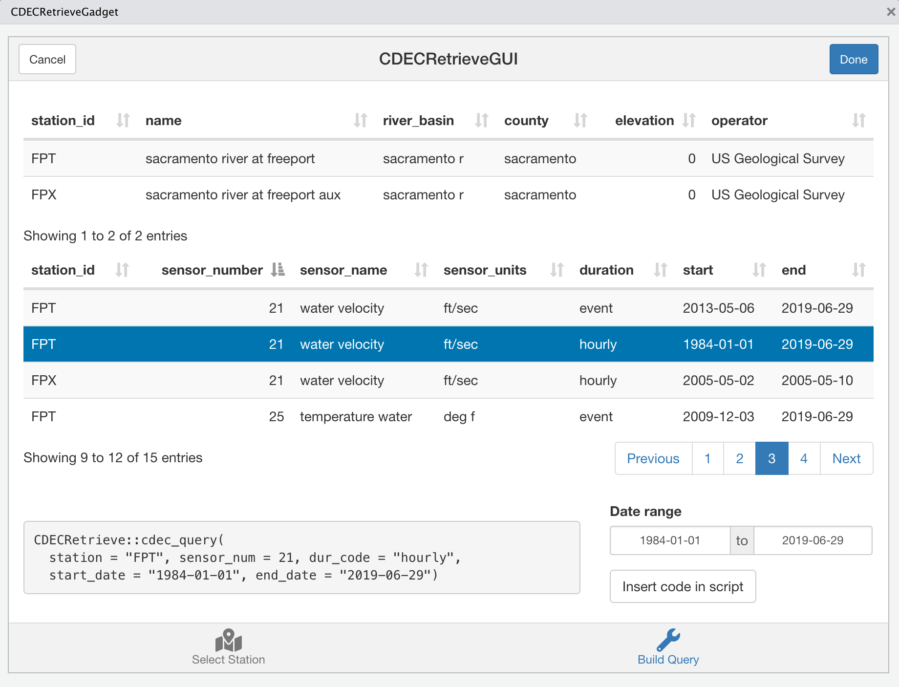The image size is (899, 687).
Task: Sort by river_basin column icon
Action: coord(482,120)
